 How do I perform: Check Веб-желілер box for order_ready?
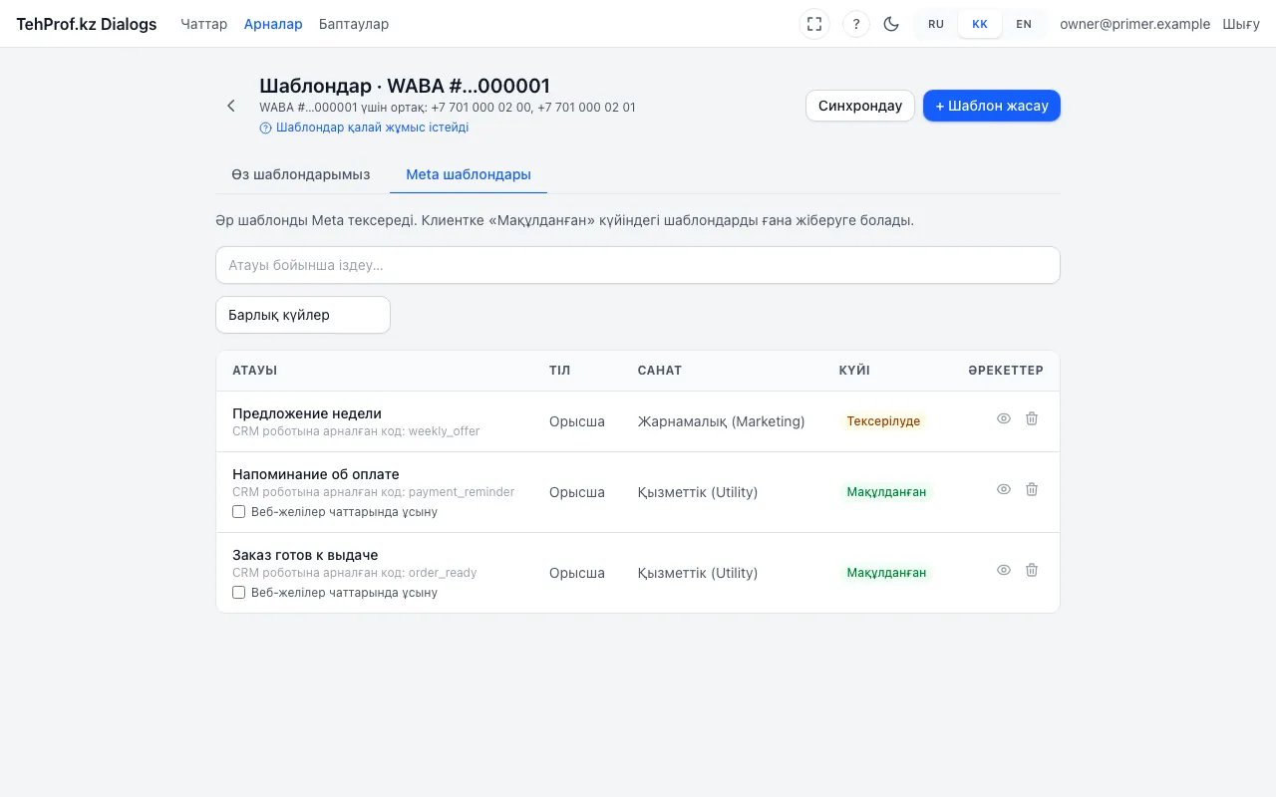pyautogui.click(x=239, y=593)
